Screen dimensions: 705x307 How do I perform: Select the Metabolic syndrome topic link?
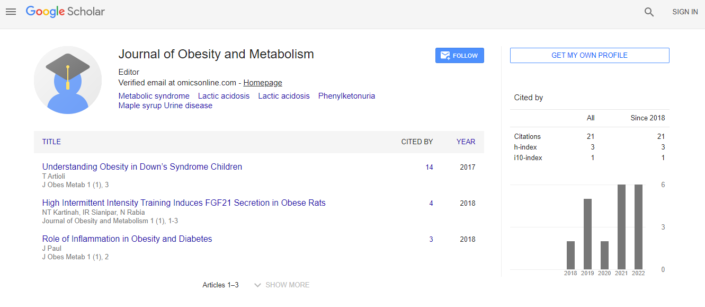154,96
